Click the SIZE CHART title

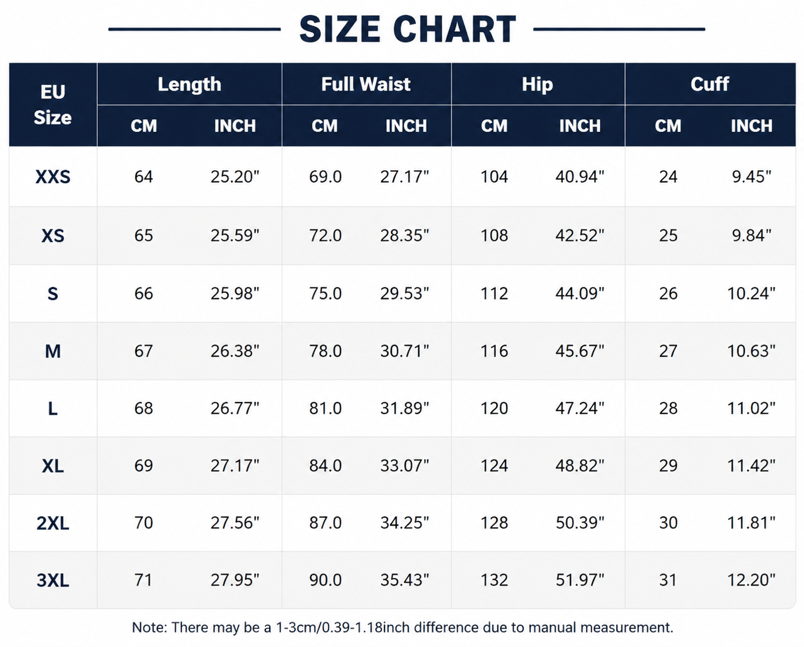coord(408,29)
